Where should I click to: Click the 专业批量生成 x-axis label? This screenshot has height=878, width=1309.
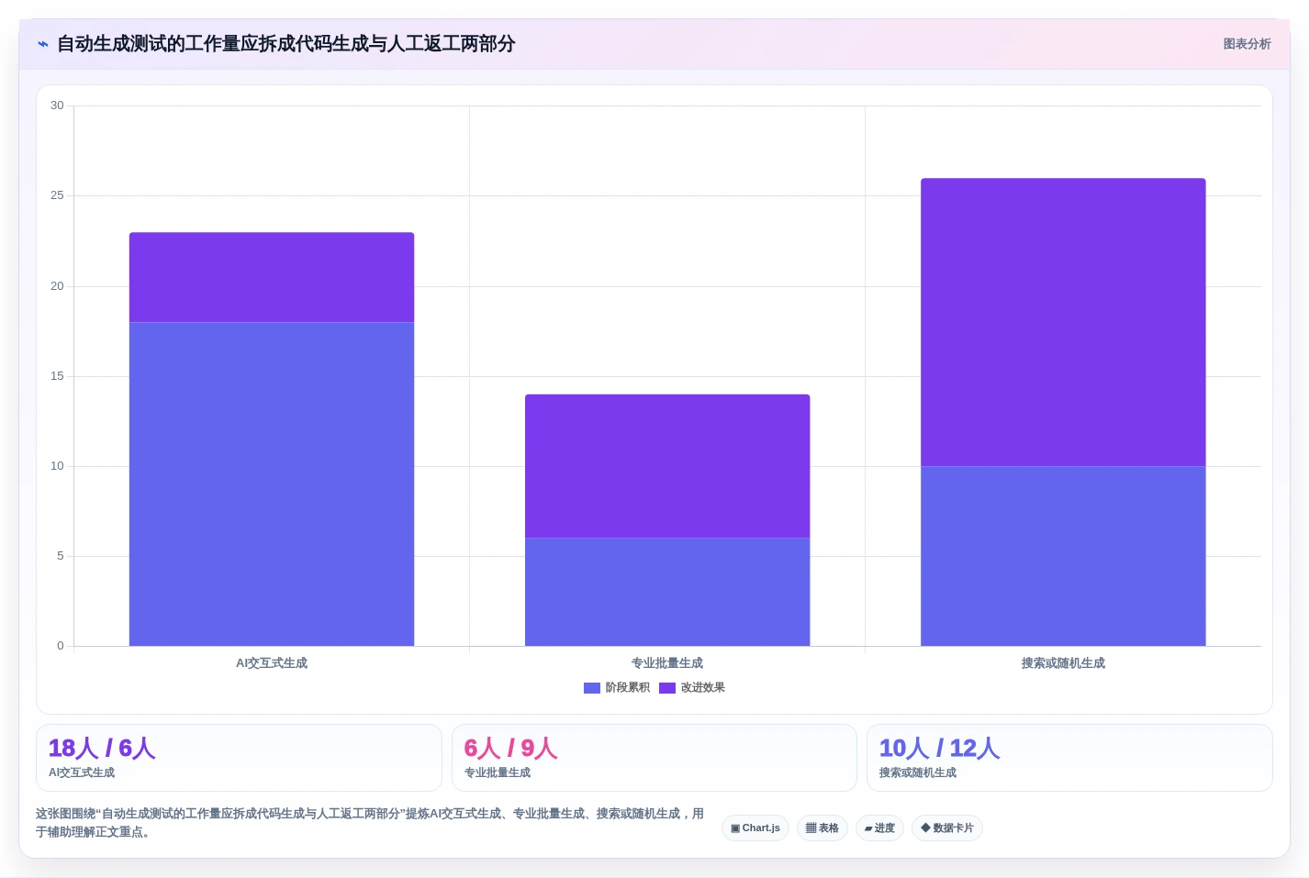(x=667, y=663)
